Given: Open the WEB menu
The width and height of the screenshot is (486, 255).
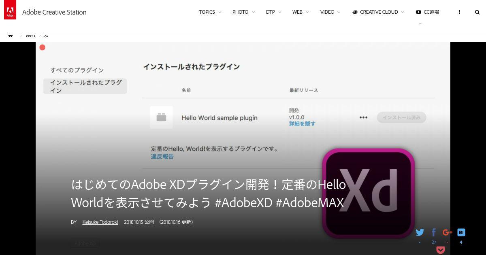Looking at the screenshot, I should [297, 12].
